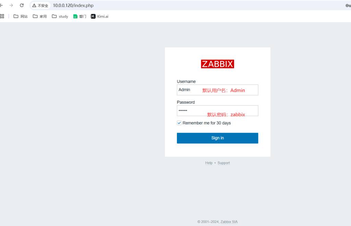
Task: Open the apps grid in bookmarks bar
Action: 2,16
